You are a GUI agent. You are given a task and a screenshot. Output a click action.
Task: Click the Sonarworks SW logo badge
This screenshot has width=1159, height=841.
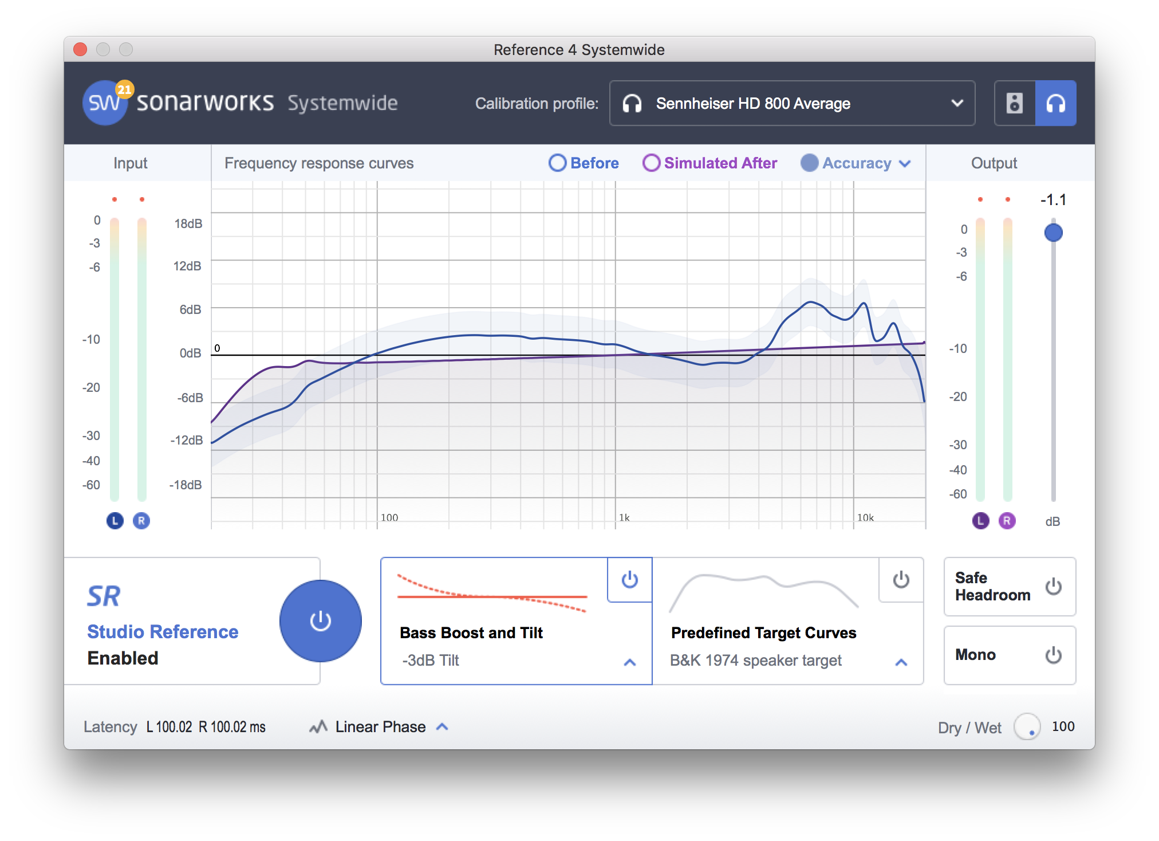coord(105,103)
